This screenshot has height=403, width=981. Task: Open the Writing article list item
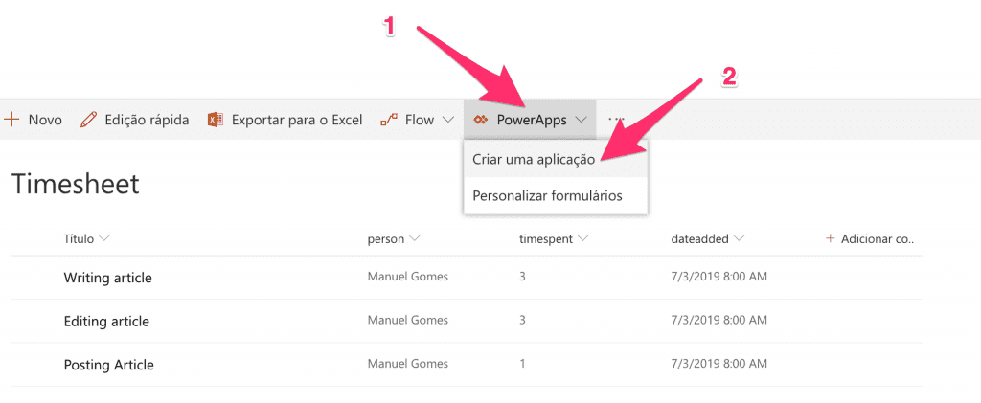(107, 278)
